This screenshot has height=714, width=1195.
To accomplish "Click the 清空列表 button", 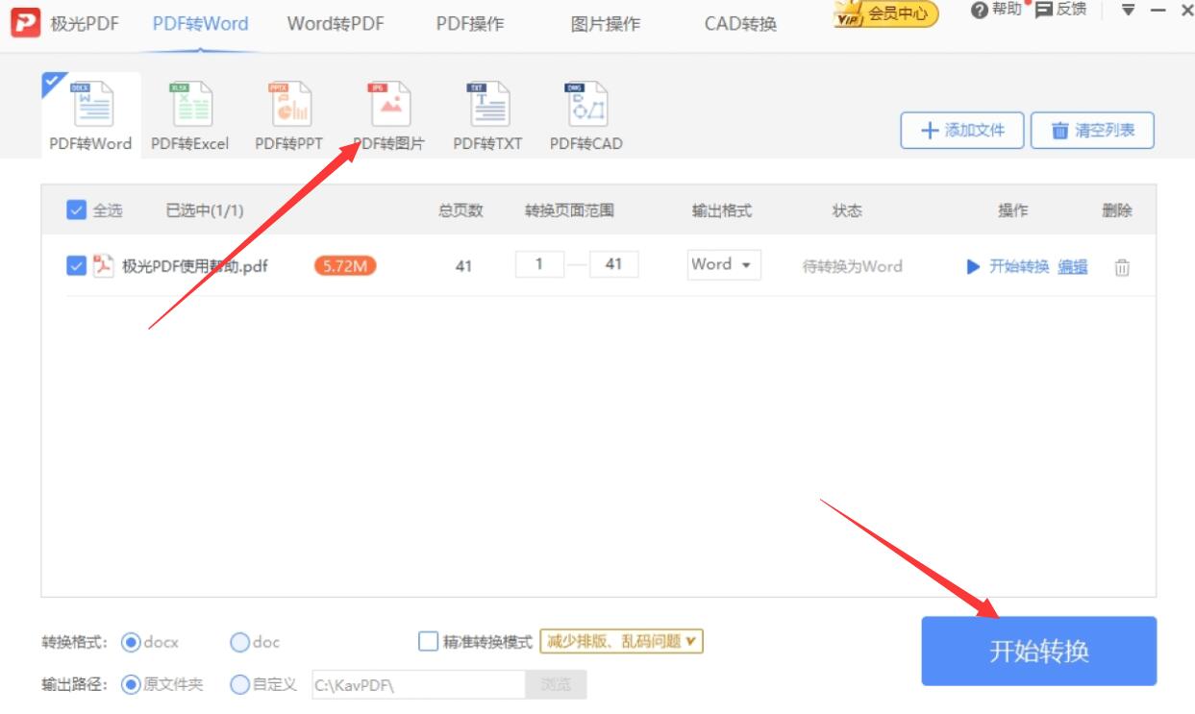I will 1092,131.
